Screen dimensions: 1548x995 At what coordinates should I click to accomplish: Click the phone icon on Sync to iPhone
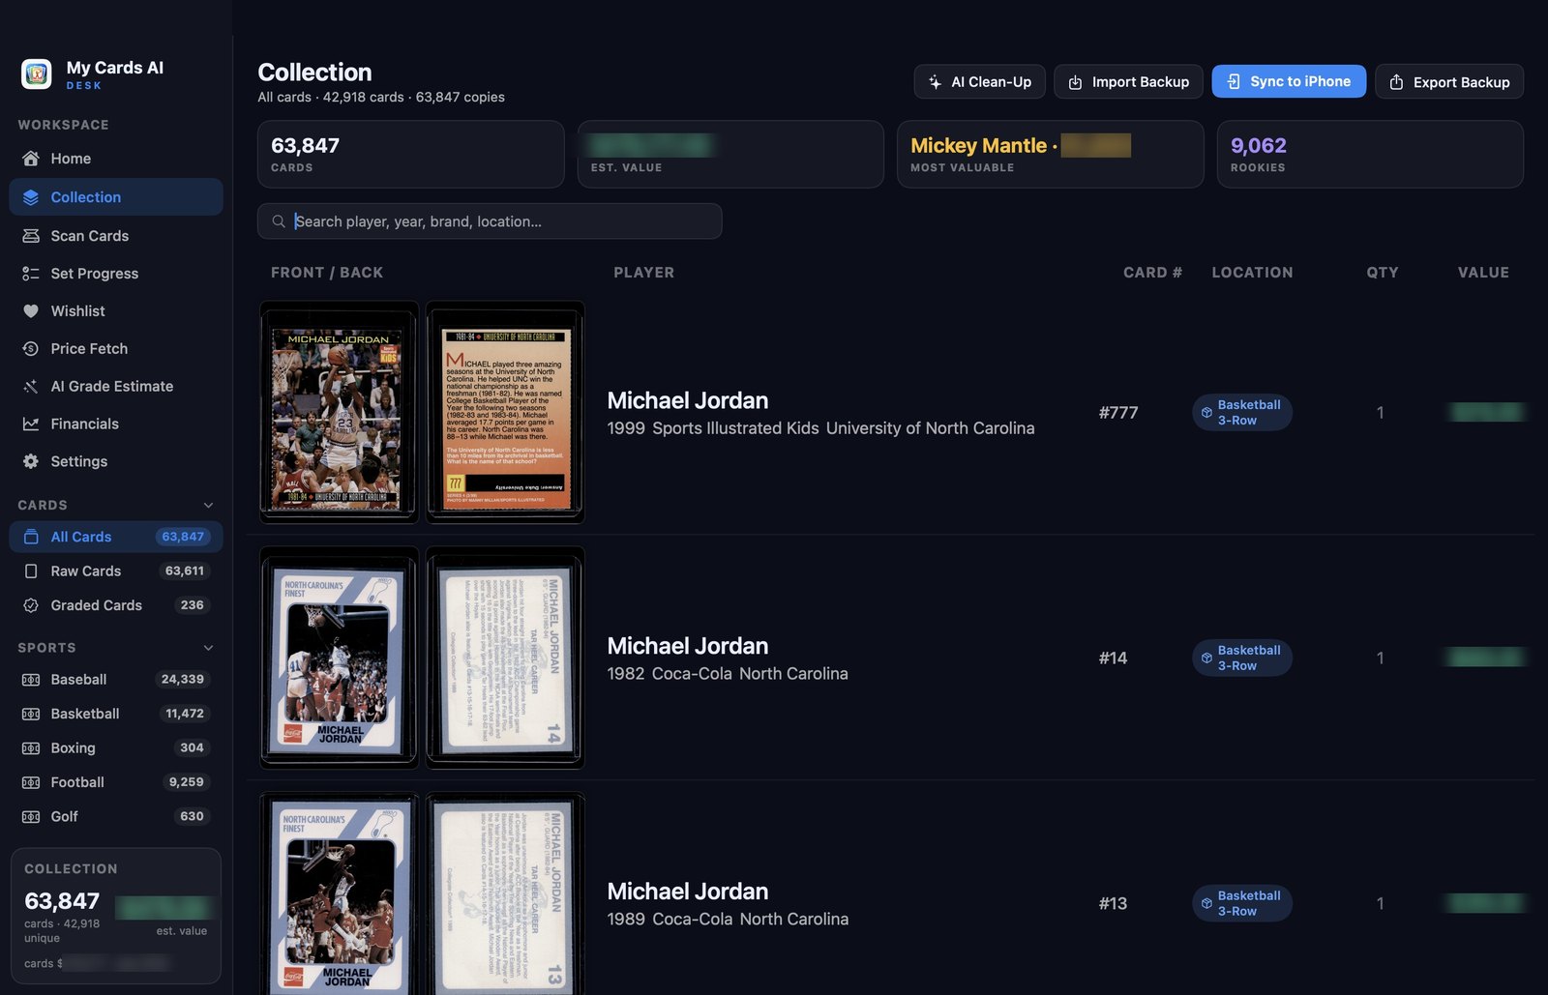coord(1234,81)
